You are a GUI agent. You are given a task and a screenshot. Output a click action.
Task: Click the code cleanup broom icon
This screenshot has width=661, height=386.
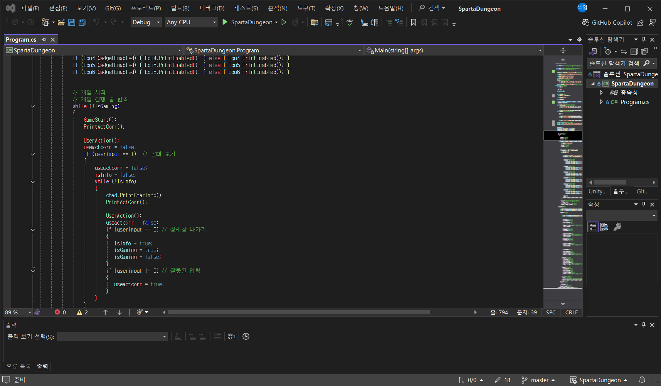(x=140, y=312)
